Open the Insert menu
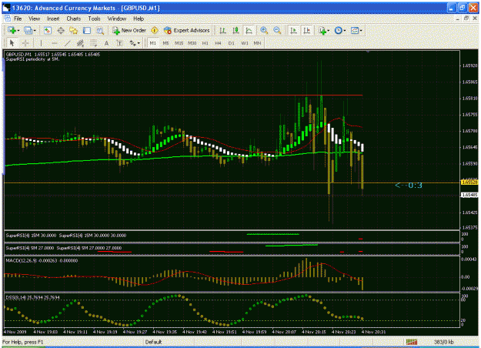Screen dimensions: 481x348 tap(53, 18)
